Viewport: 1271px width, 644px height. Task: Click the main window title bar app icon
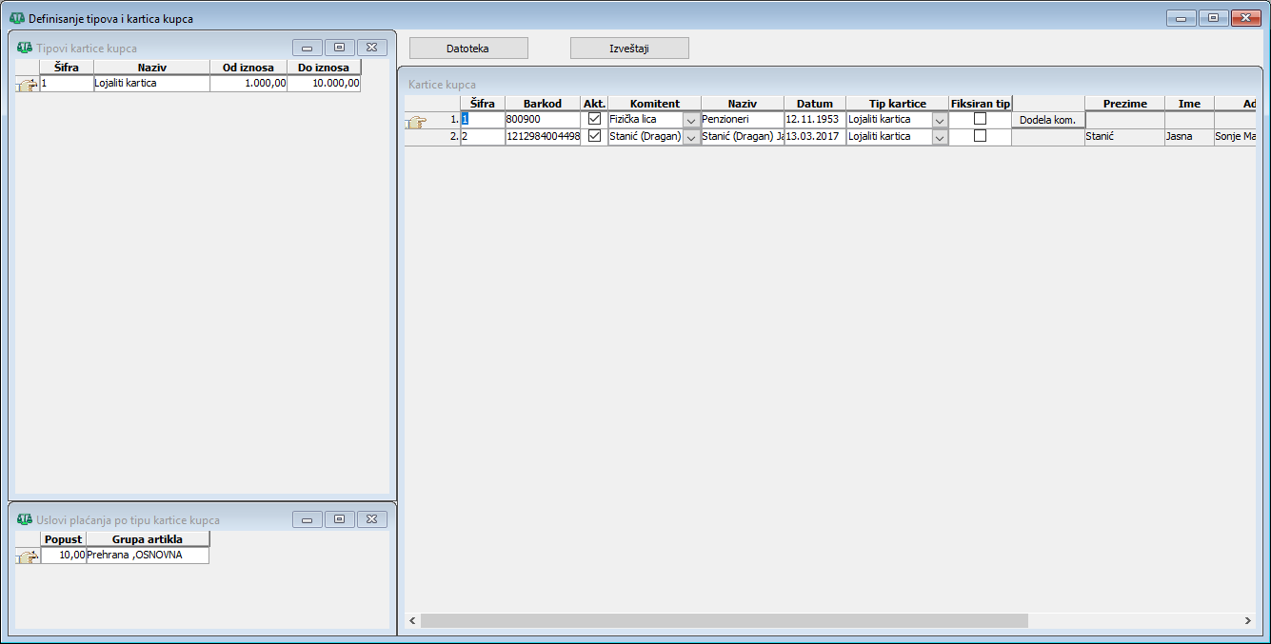tap(16, 18)
